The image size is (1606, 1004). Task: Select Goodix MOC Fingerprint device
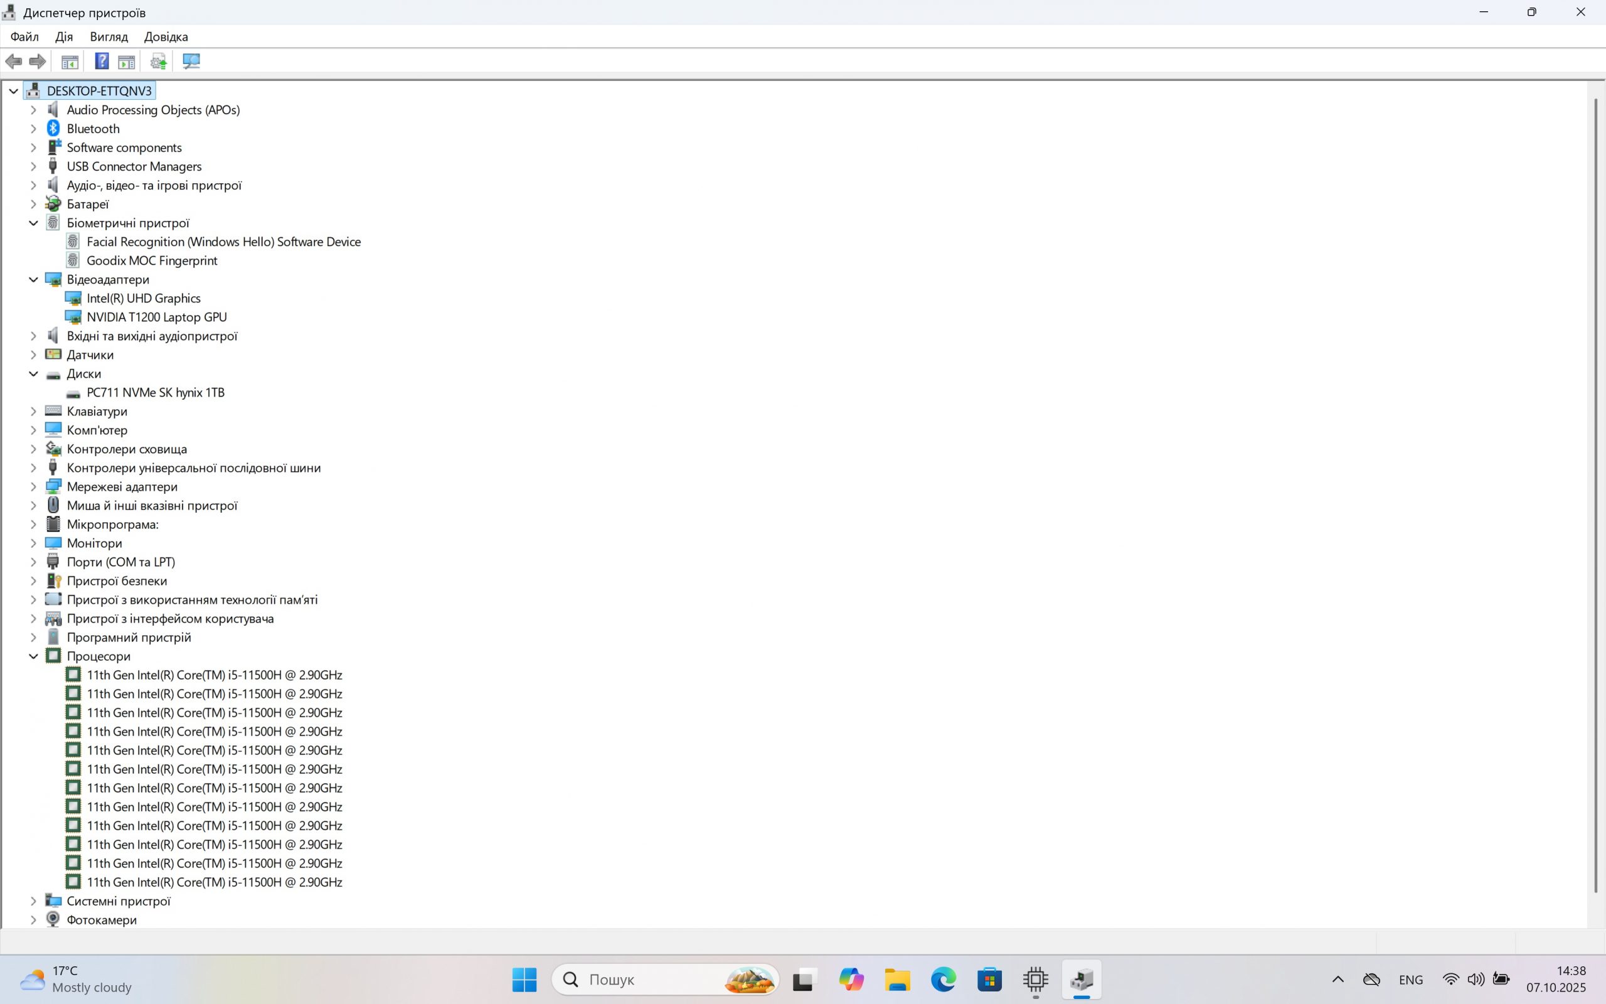click(151, 260)
